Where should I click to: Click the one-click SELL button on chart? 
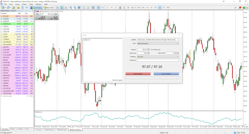click(37, 14)
